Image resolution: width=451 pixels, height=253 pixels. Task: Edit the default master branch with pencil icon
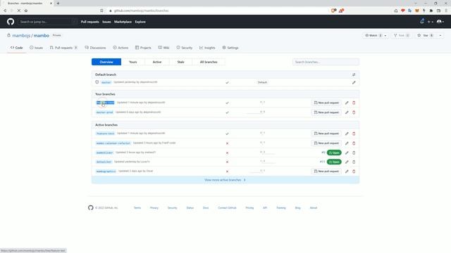(x=354, y=83)
